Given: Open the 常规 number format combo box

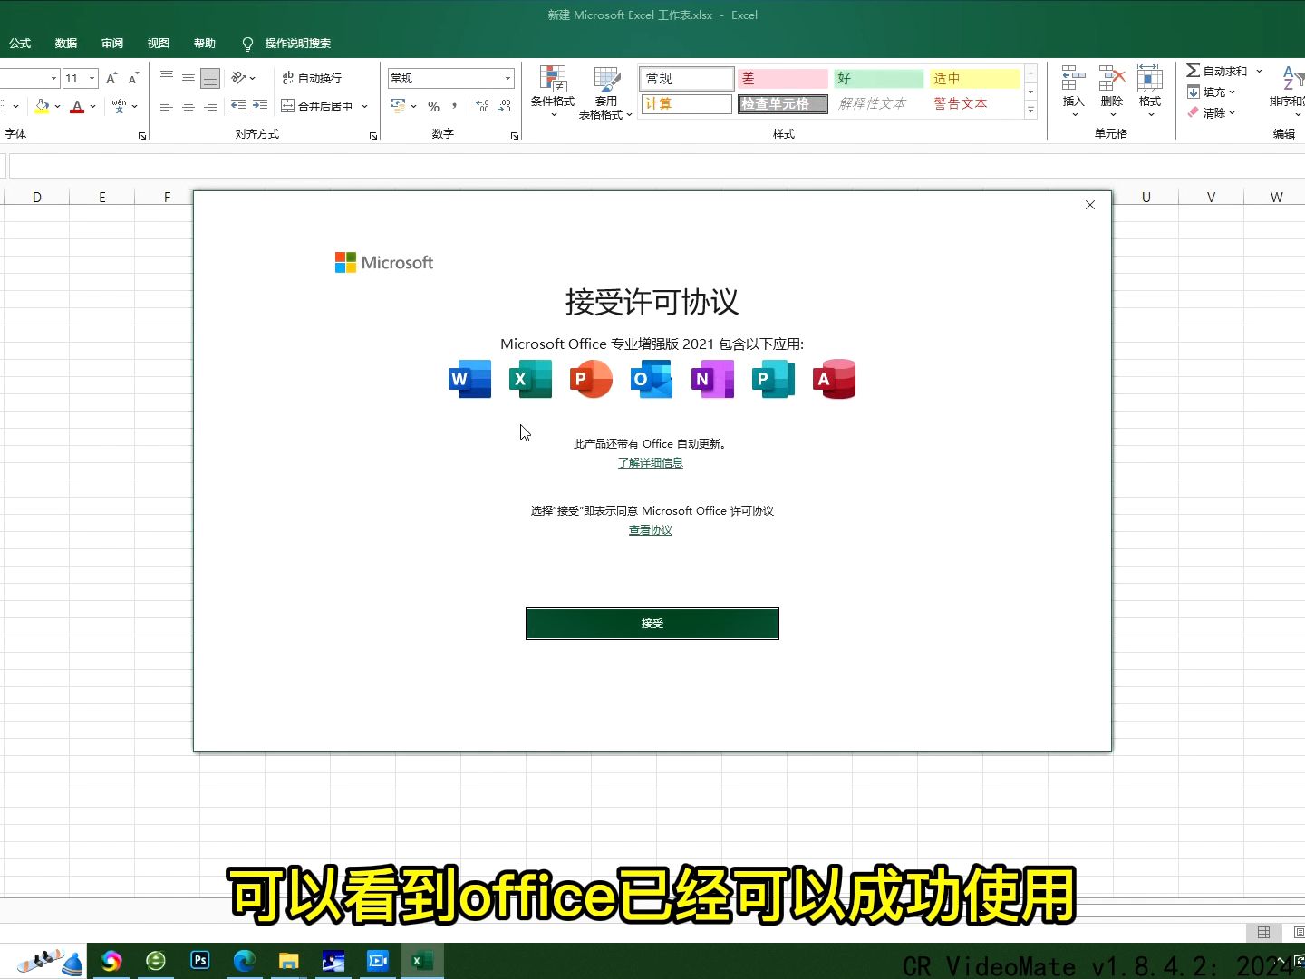Looking at the screenshot, I should point(450,78).
